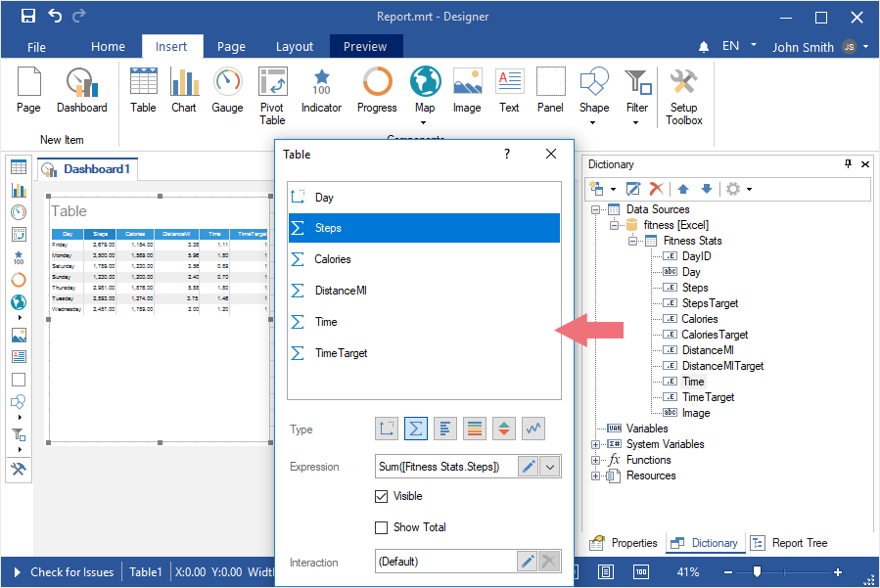
Task: Insert a Gauge component from ribbon
Action: pyautogui.click(x=227, y=92)
